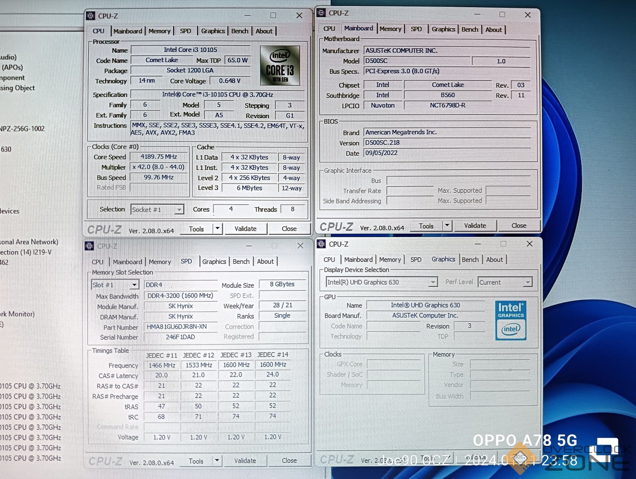Click the Intel Core i3 processor logo

click(x=280, y=65)
